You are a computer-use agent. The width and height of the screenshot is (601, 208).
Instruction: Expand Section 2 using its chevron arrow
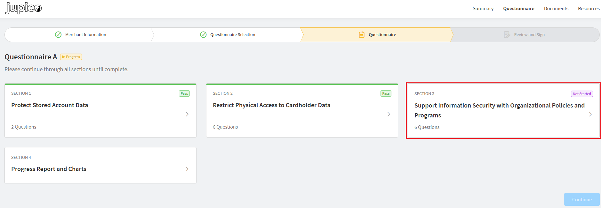point(389,114)
